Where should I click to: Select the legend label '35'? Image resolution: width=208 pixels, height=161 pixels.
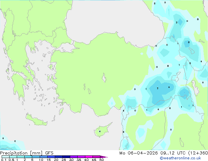pyautogui.click(x=79, y=160)
